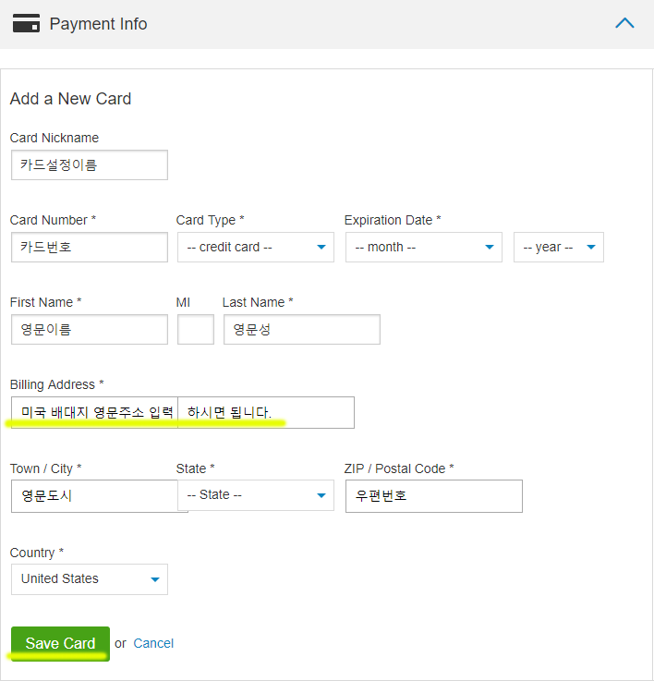Click the Cancel link
The height and width of the screenshot is (681, 654).
click(153, 643)
